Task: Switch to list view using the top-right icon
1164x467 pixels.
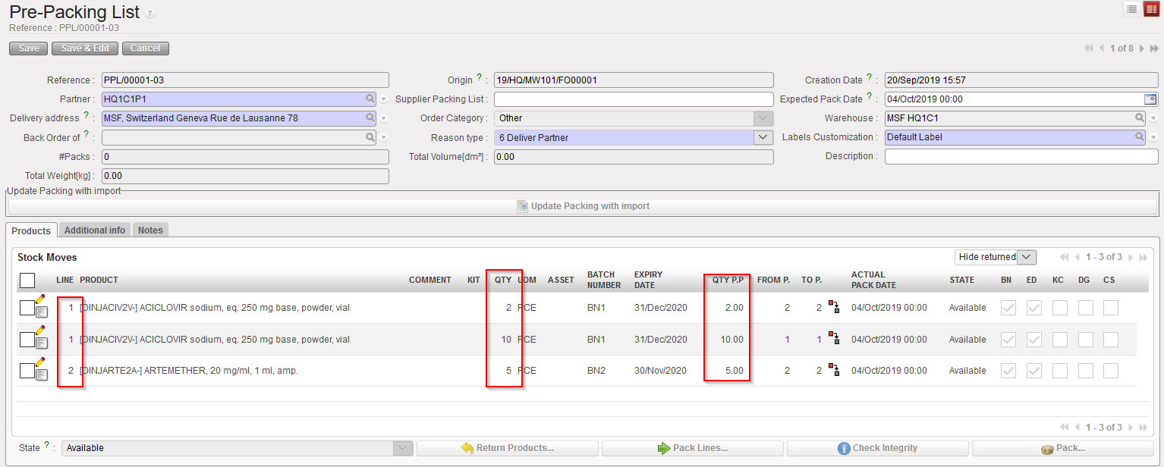Action: tap(1131, 9)
